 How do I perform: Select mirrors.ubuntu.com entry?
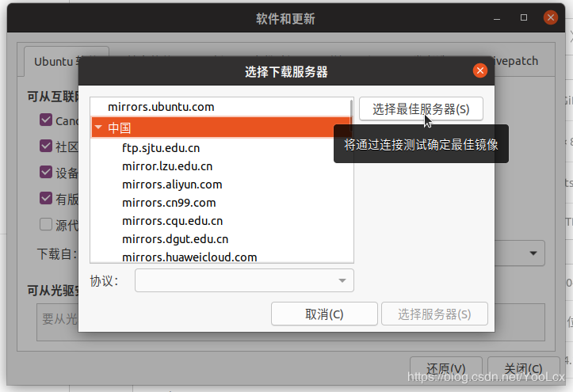(161, 107)
